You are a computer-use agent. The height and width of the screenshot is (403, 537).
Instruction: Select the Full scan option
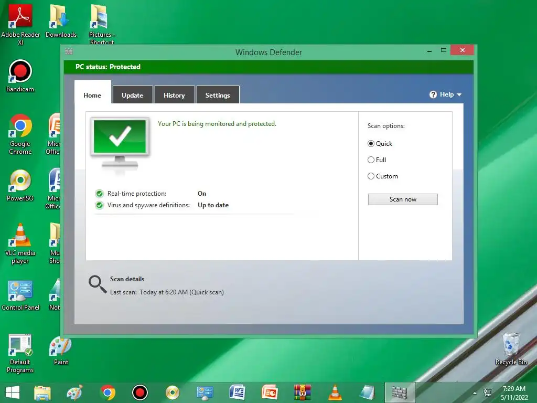pos(371,160)
